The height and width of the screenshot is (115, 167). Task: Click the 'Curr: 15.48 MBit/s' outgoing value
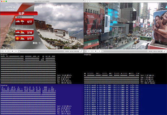point(64,75)
